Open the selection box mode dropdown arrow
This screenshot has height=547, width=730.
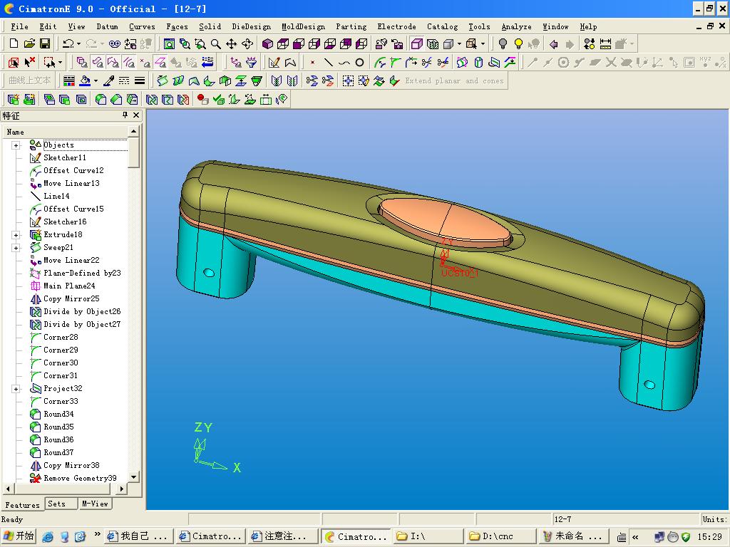coord(60,63)
